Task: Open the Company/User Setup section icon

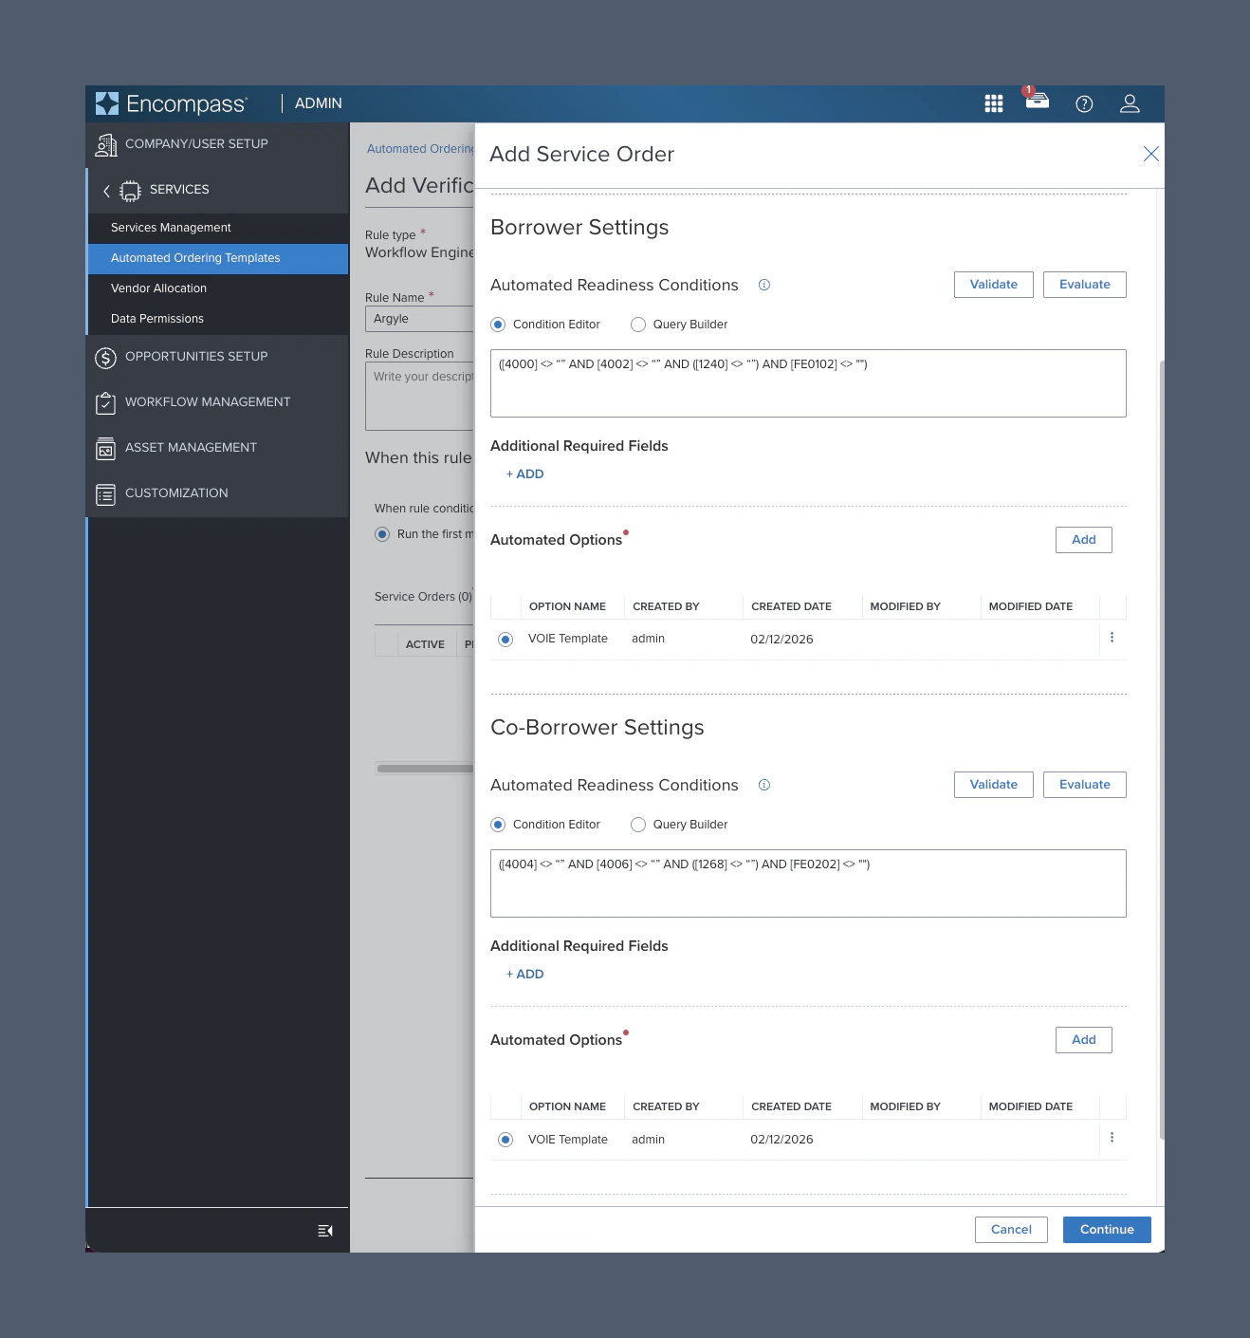Action: pos(106,143)
